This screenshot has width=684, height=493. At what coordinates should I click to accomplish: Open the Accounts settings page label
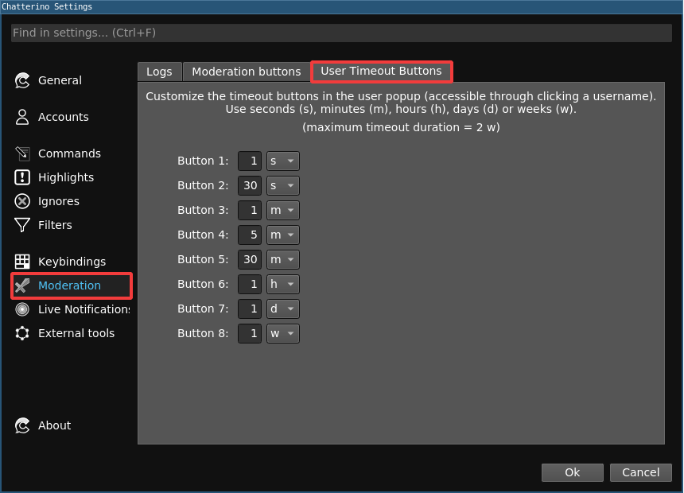pos(64,117)
